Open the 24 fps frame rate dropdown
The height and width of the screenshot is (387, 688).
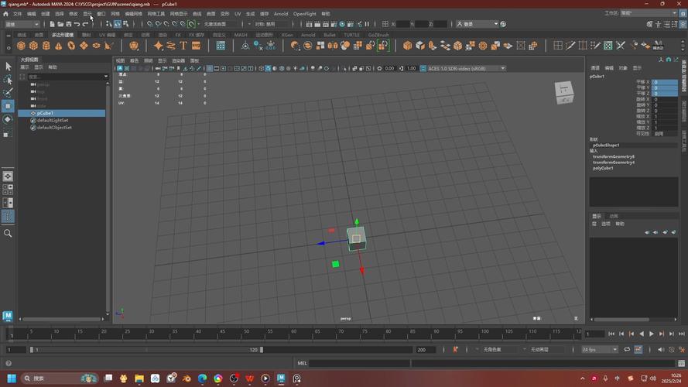pyautogui.click(x=598, y=350)
